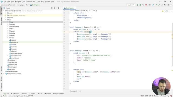Screen dimensions: 173x97
Task: Open the Navigate menu
Action: click(x=18, y=2)
